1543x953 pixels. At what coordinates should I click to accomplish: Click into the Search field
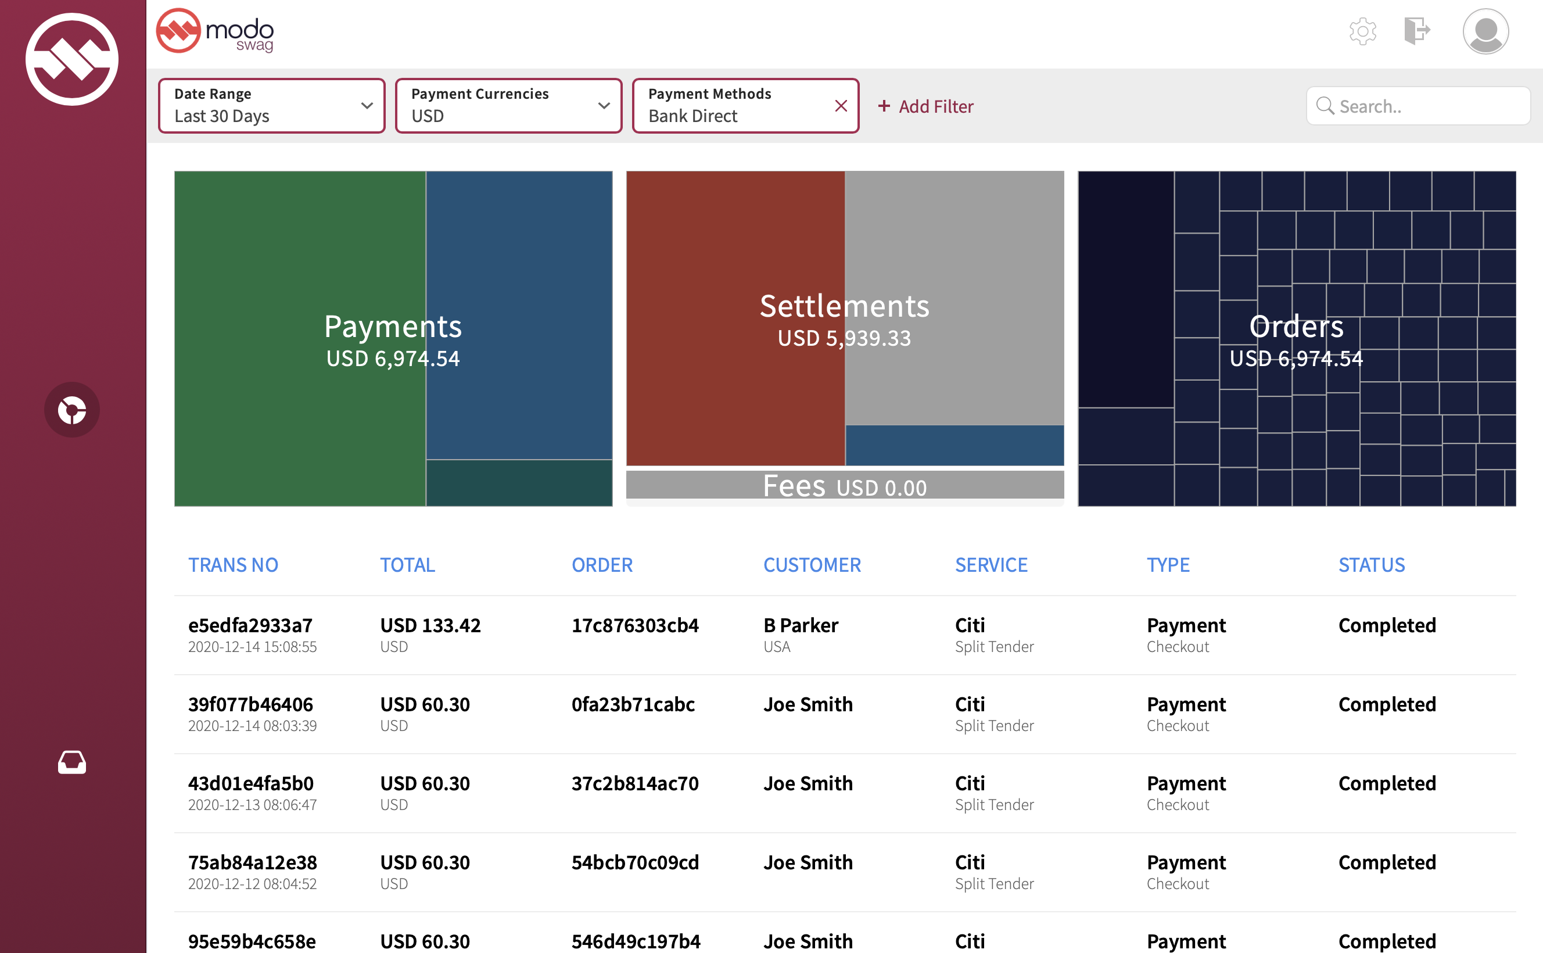pyautogui.click(x=1430, y=106)
